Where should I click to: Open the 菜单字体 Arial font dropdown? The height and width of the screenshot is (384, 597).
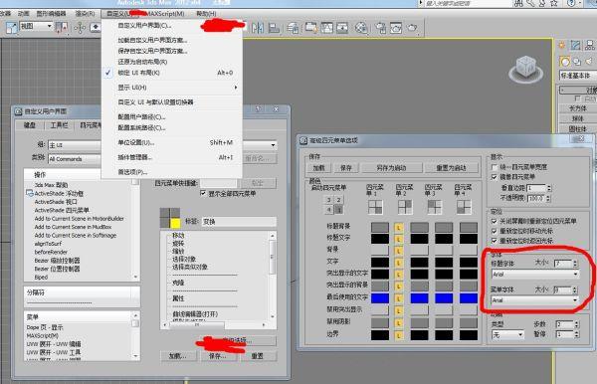pyautogui.click(x=535, y=300)
